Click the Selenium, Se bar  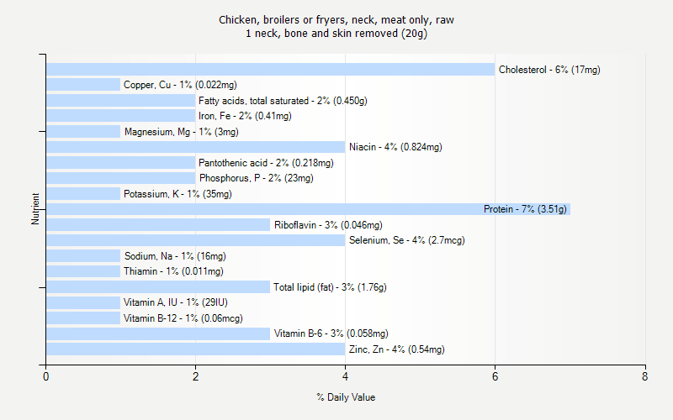click(195, 240)
